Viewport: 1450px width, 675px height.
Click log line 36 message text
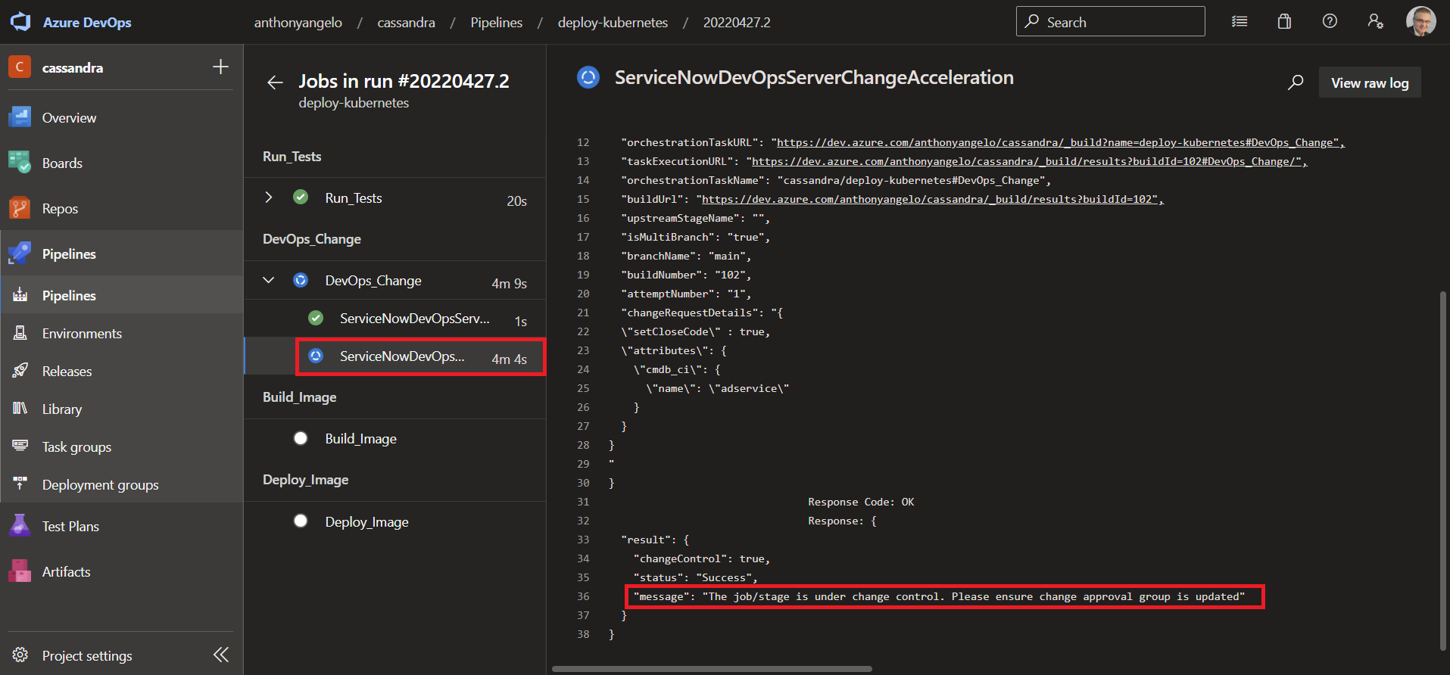939,596
